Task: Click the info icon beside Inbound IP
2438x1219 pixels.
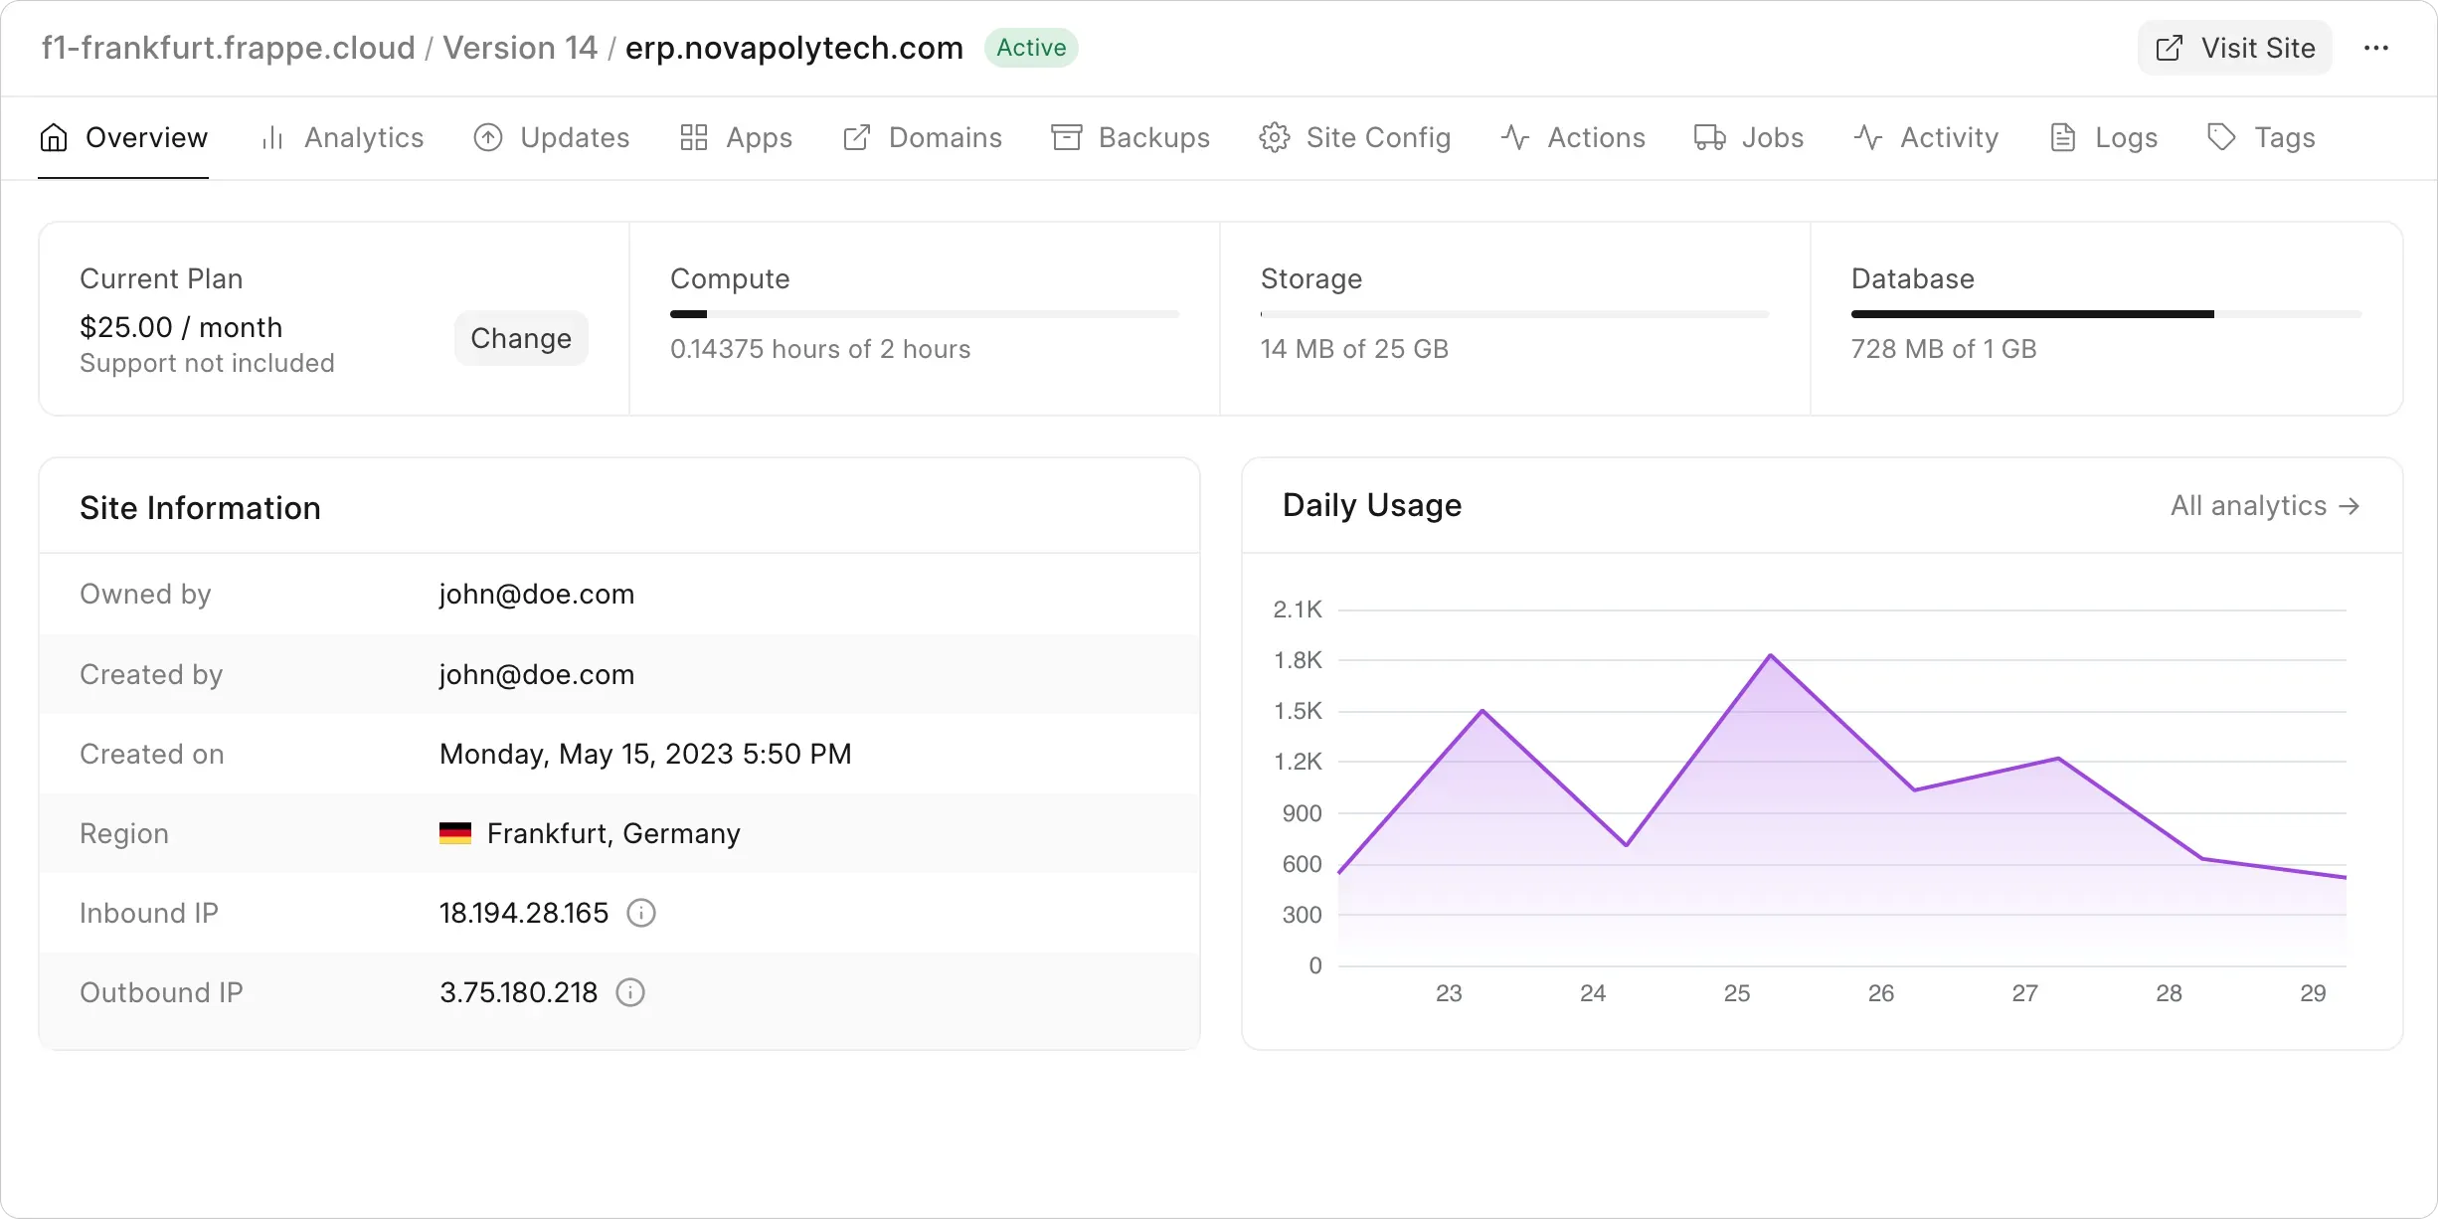Action: tap(641, 912)
